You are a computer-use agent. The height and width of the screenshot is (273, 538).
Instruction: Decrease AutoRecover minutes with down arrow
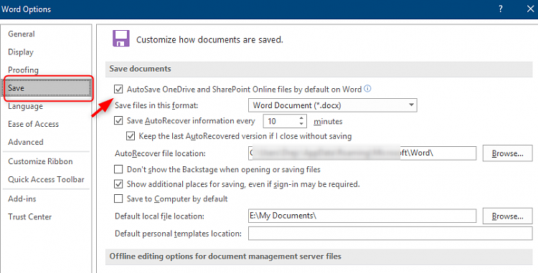point(301,124)
